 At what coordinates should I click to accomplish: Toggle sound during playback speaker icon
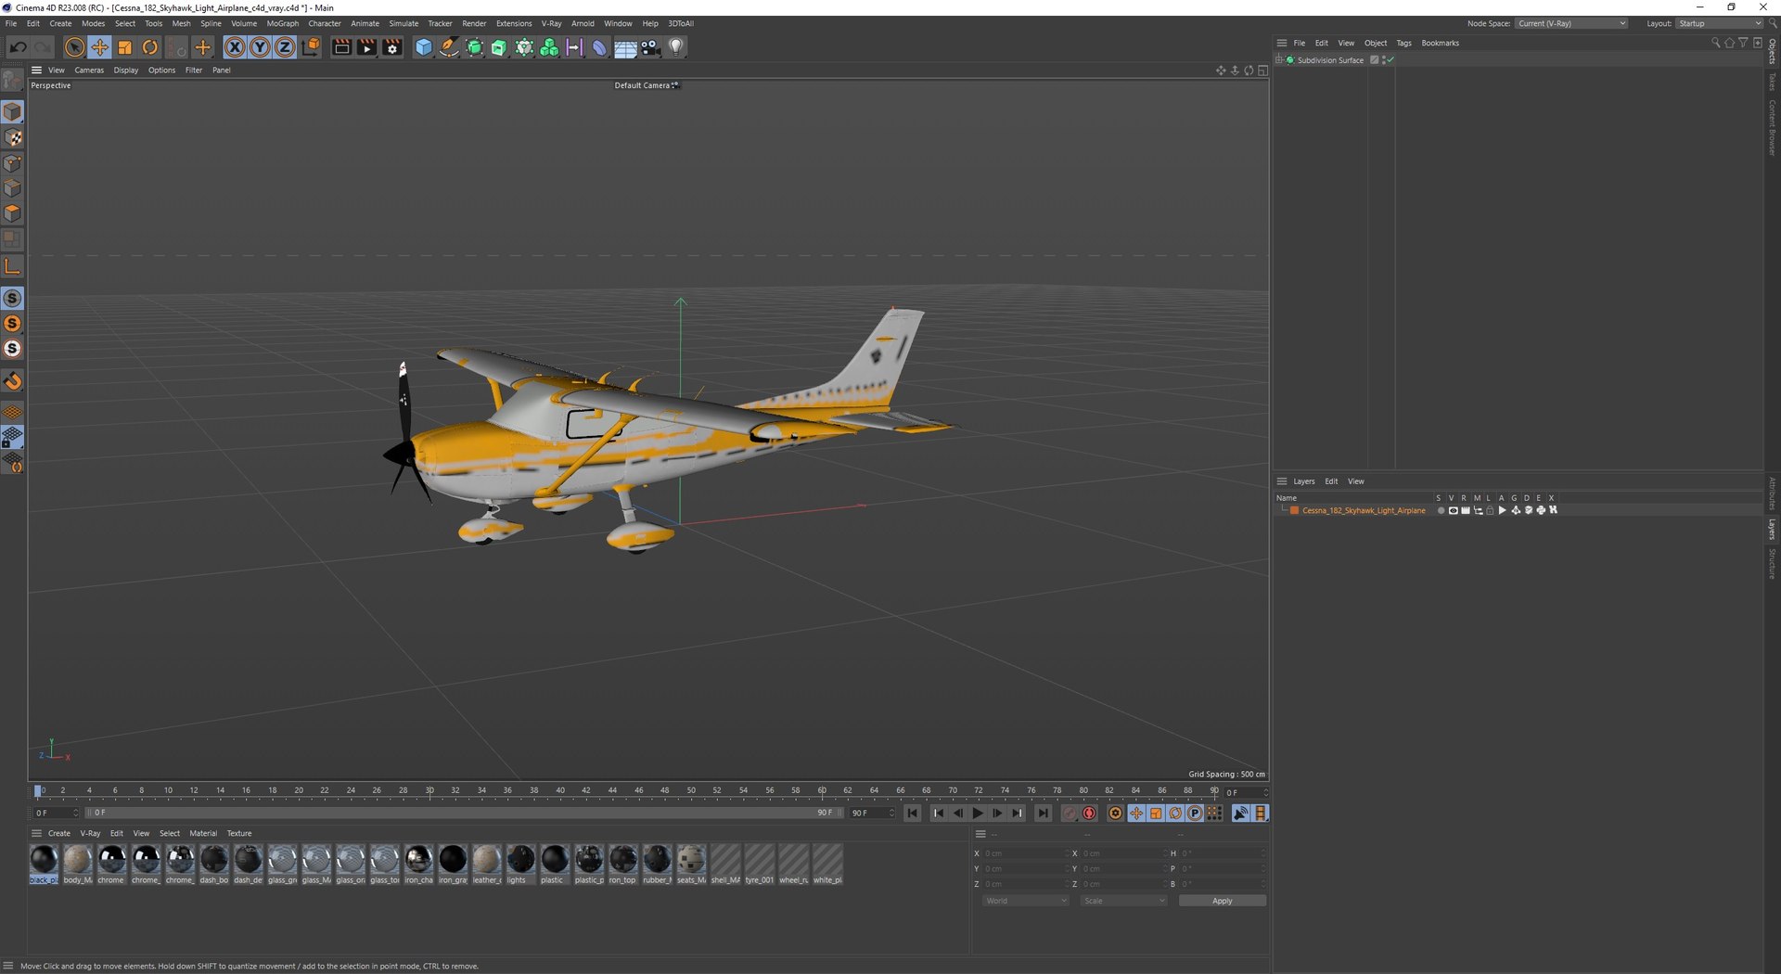coord(1240,814)
